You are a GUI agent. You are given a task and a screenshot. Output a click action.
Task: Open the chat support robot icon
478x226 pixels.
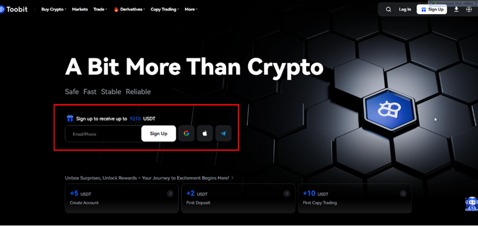pyautogui.click(x=471, y=204)
